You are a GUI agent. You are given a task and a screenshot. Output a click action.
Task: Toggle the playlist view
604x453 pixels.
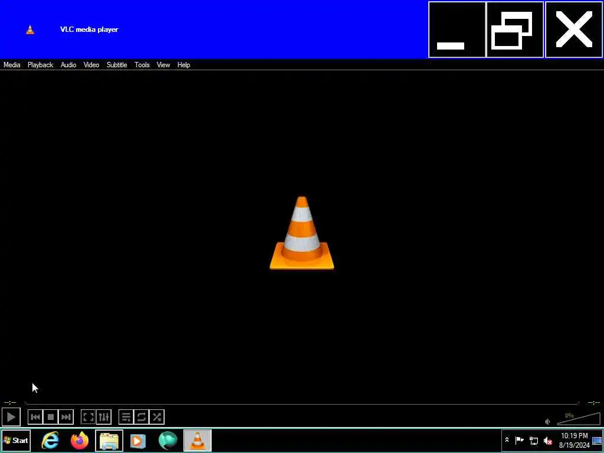pyautogui.click(x=126, y=417)
